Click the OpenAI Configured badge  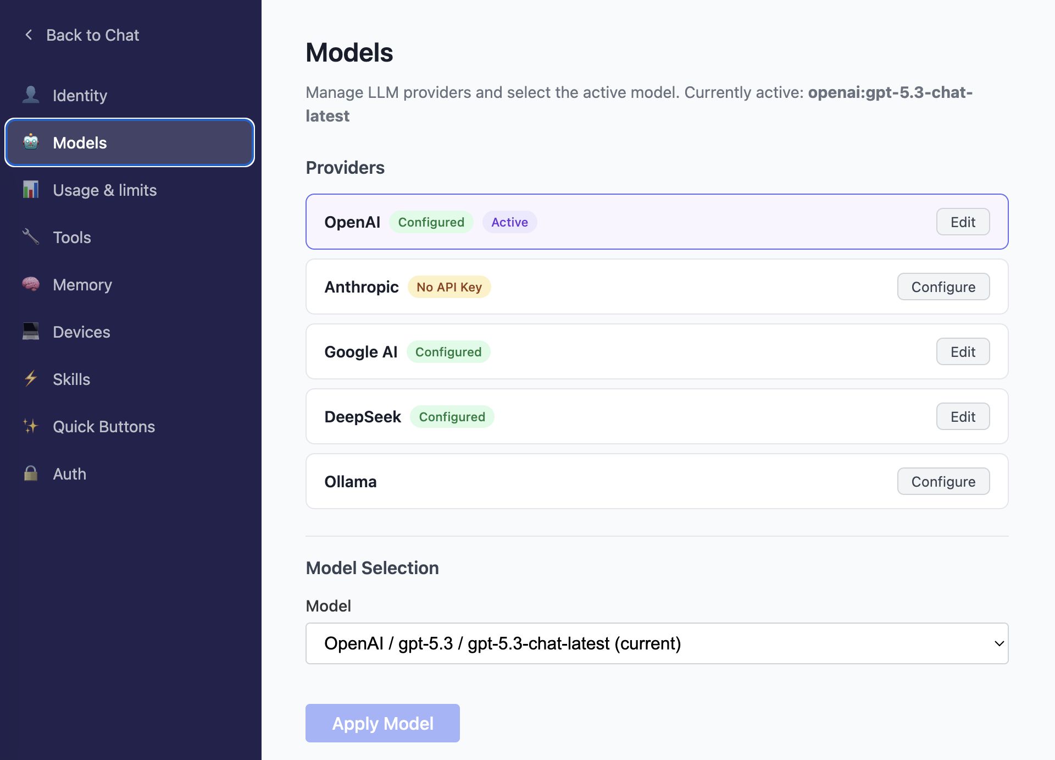point(431,222)
